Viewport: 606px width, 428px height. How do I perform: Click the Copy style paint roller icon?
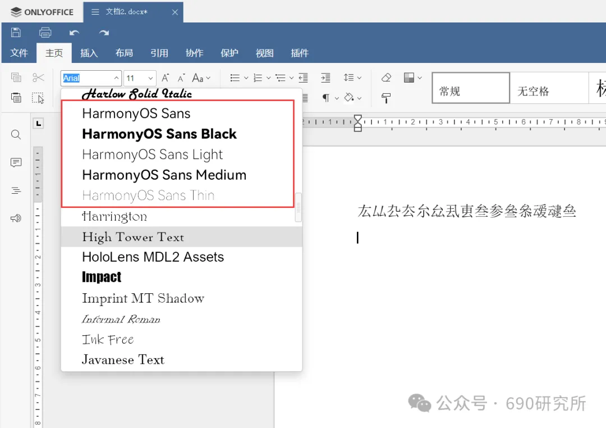[386, 98]
